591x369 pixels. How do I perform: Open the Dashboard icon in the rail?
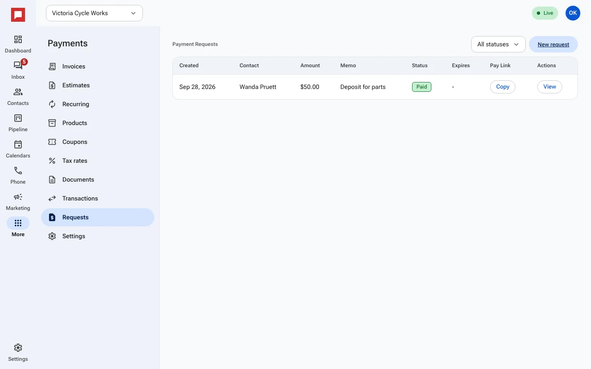coord(18,39)
